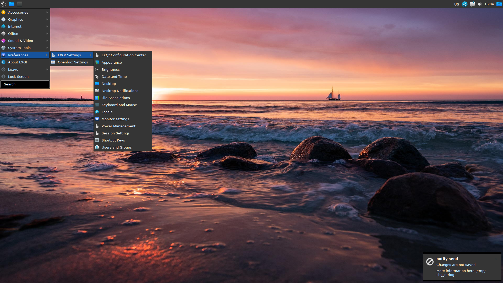Click the Monitor settings icon

coord(97,119)
